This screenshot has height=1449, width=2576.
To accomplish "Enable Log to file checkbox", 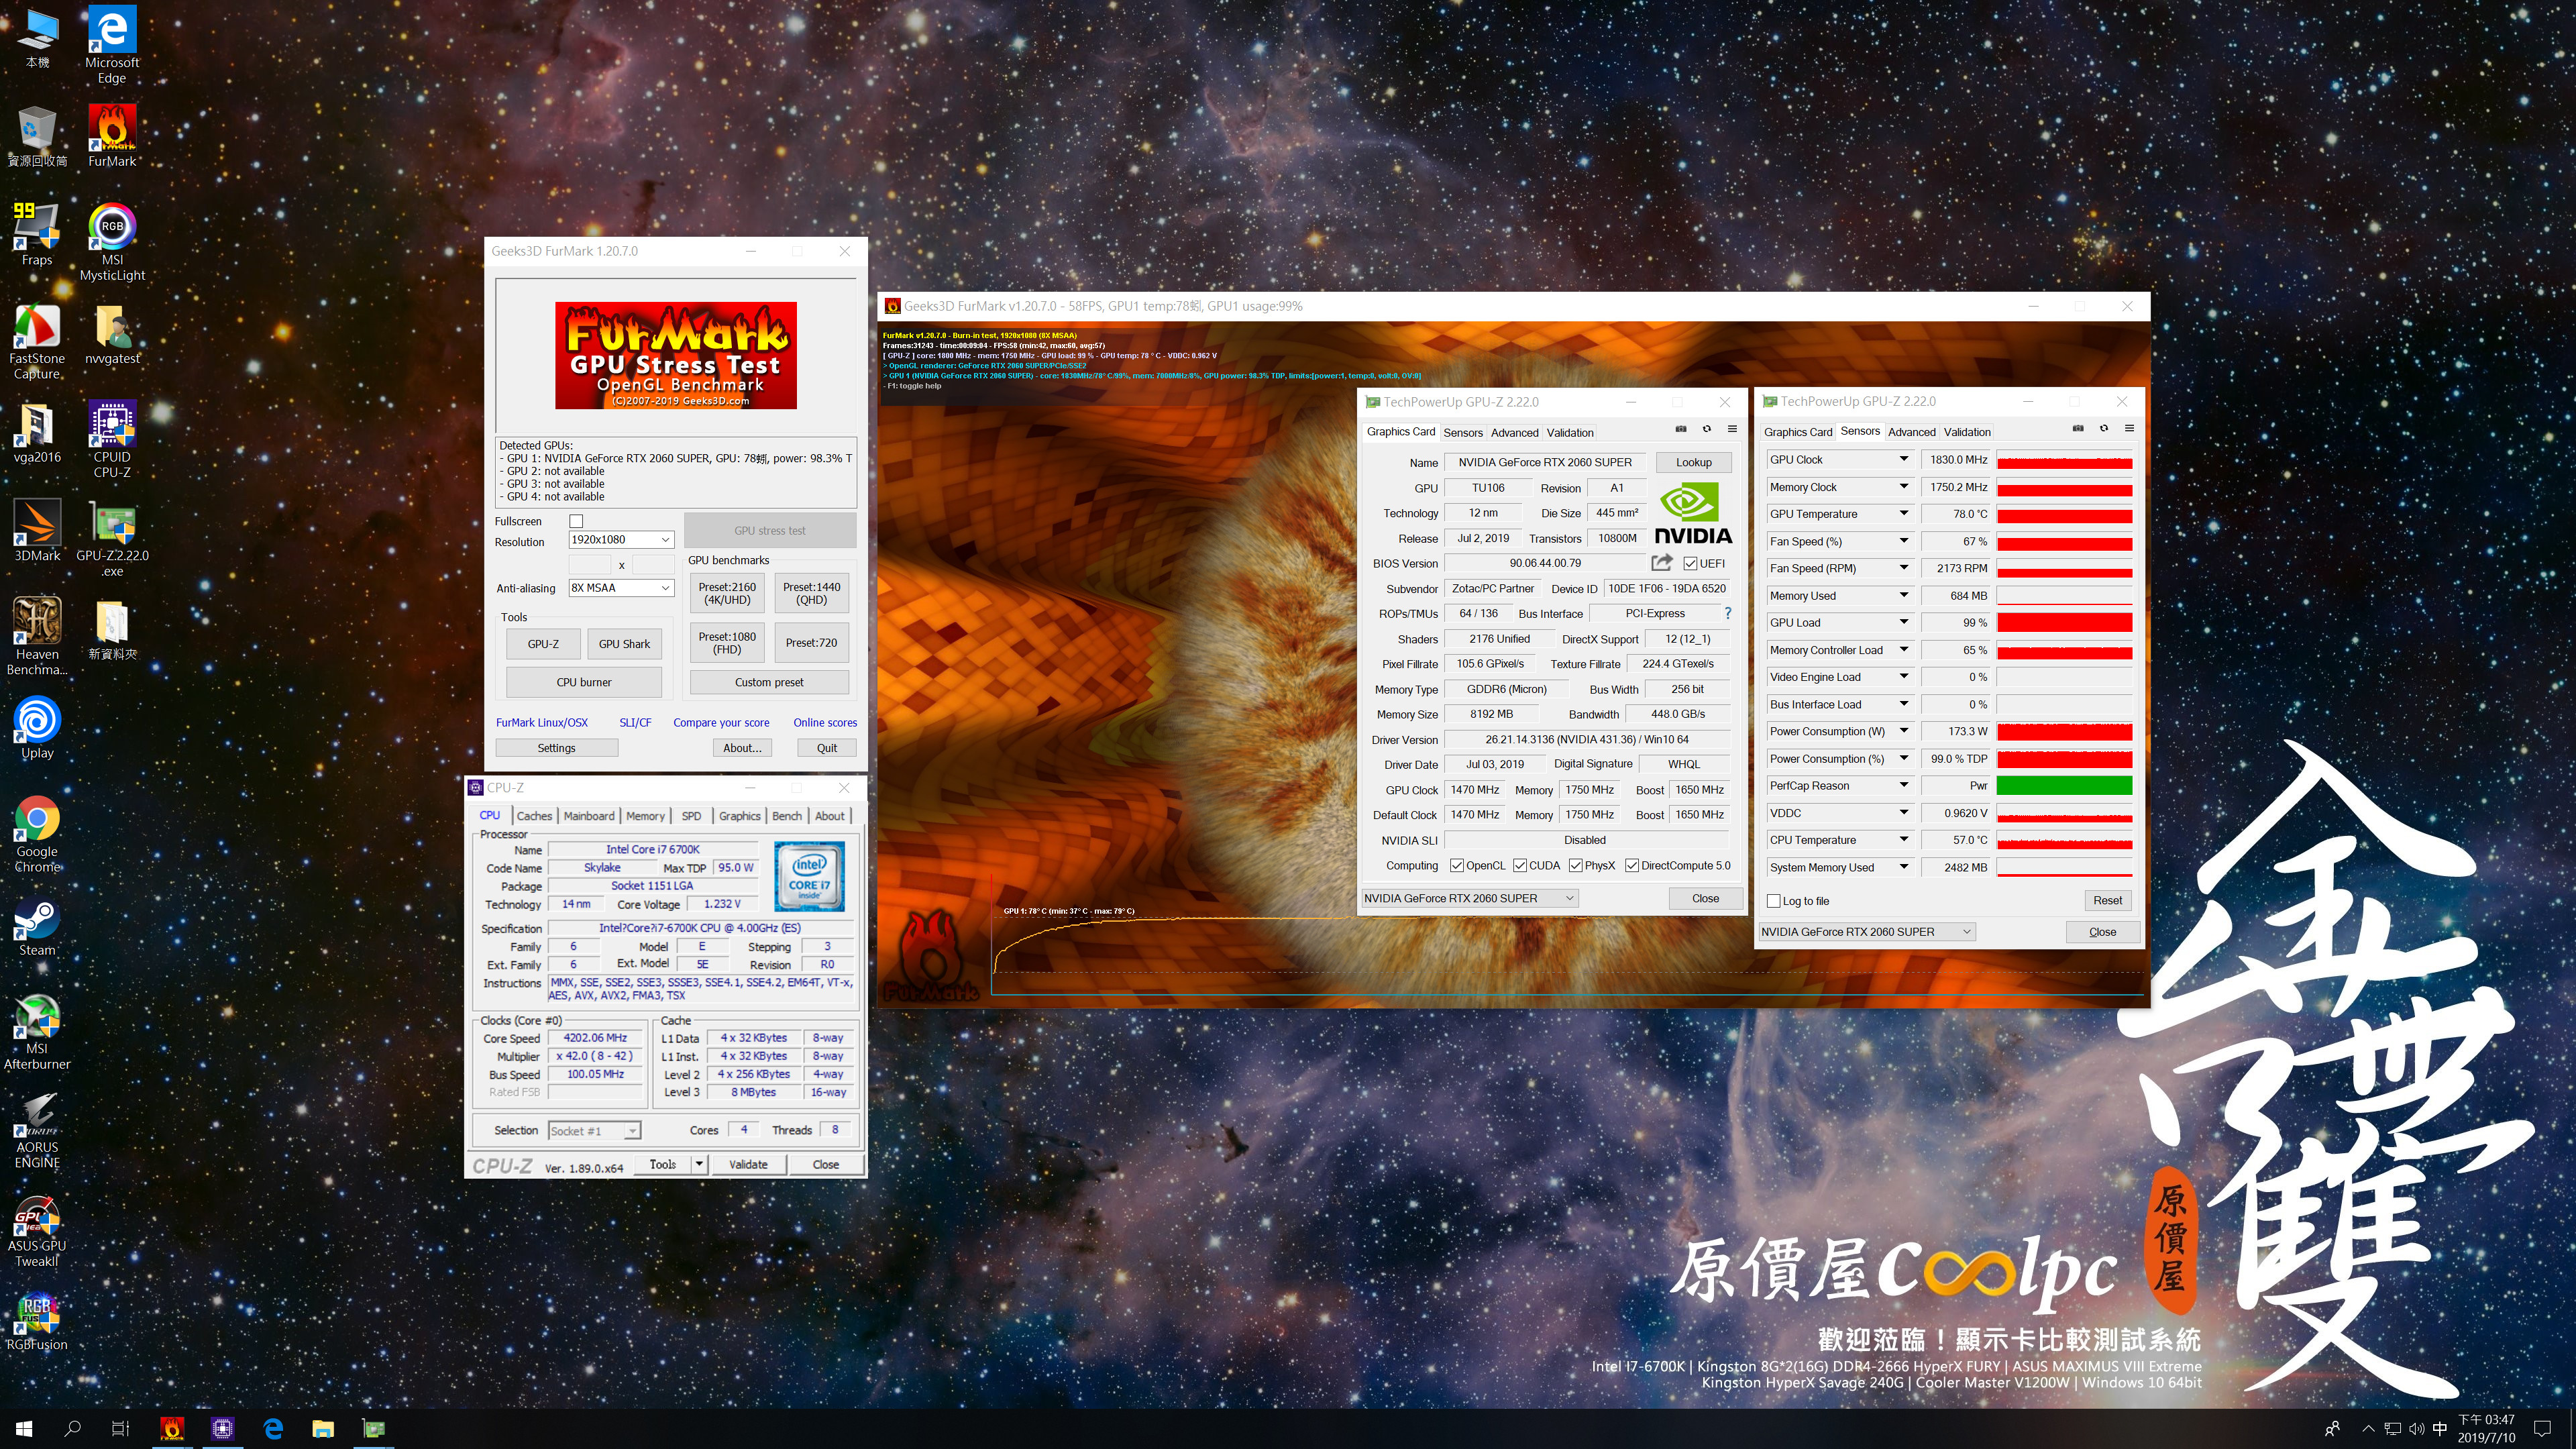I will click(x=1774, y=901).
